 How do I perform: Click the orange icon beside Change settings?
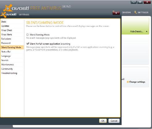pyautogui.click(x=128, y=82)
